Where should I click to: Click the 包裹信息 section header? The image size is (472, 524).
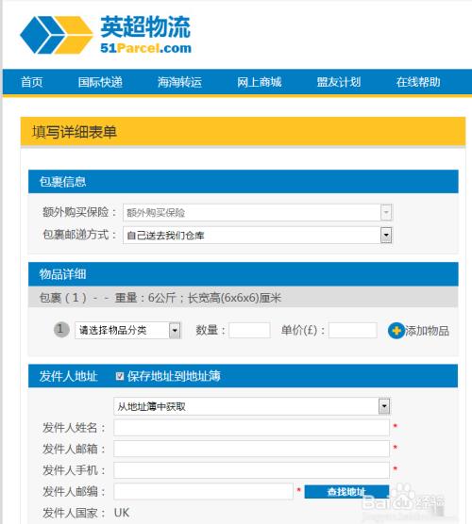(x=243, y=182)
